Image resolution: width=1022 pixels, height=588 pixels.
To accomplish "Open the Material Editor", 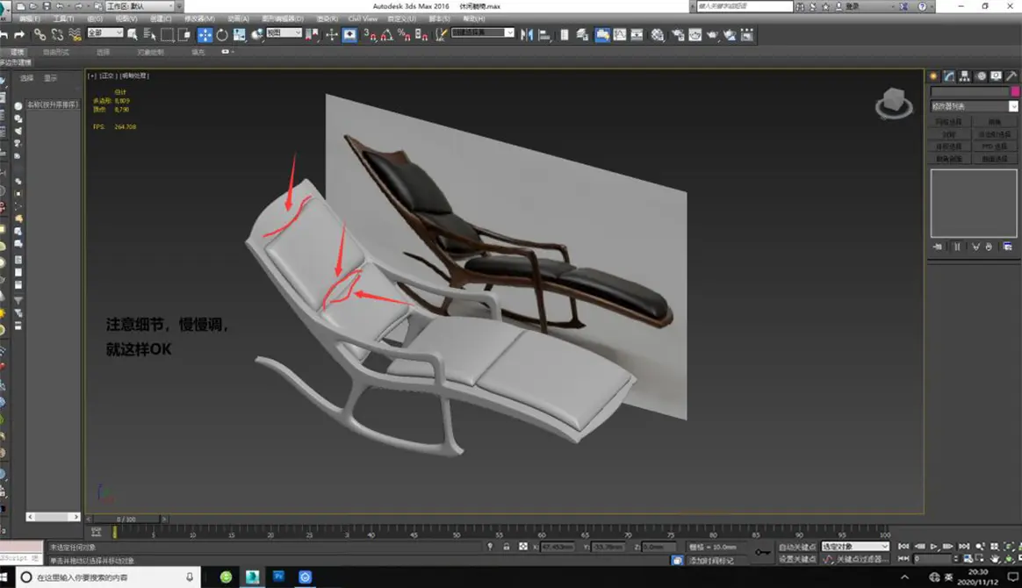I will tap(658, 35).
